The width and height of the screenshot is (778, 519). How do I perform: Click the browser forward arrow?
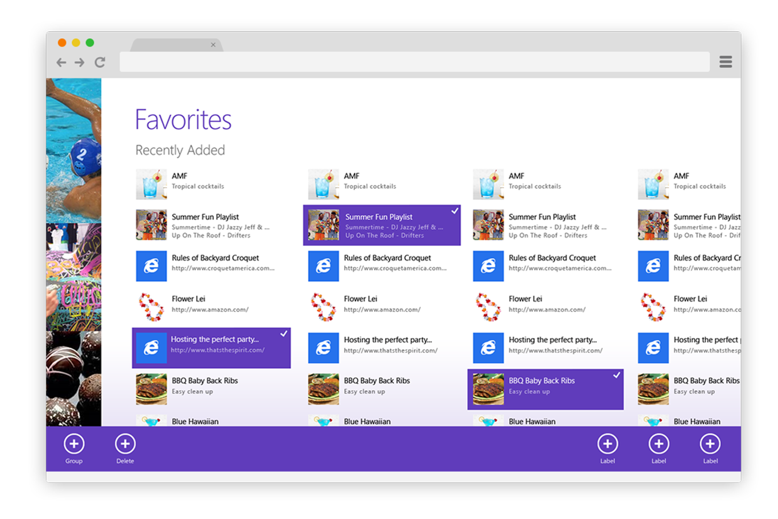(x=79, y=63)
